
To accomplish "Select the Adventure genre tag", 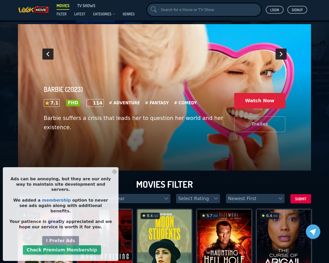I will click(124, 103).
